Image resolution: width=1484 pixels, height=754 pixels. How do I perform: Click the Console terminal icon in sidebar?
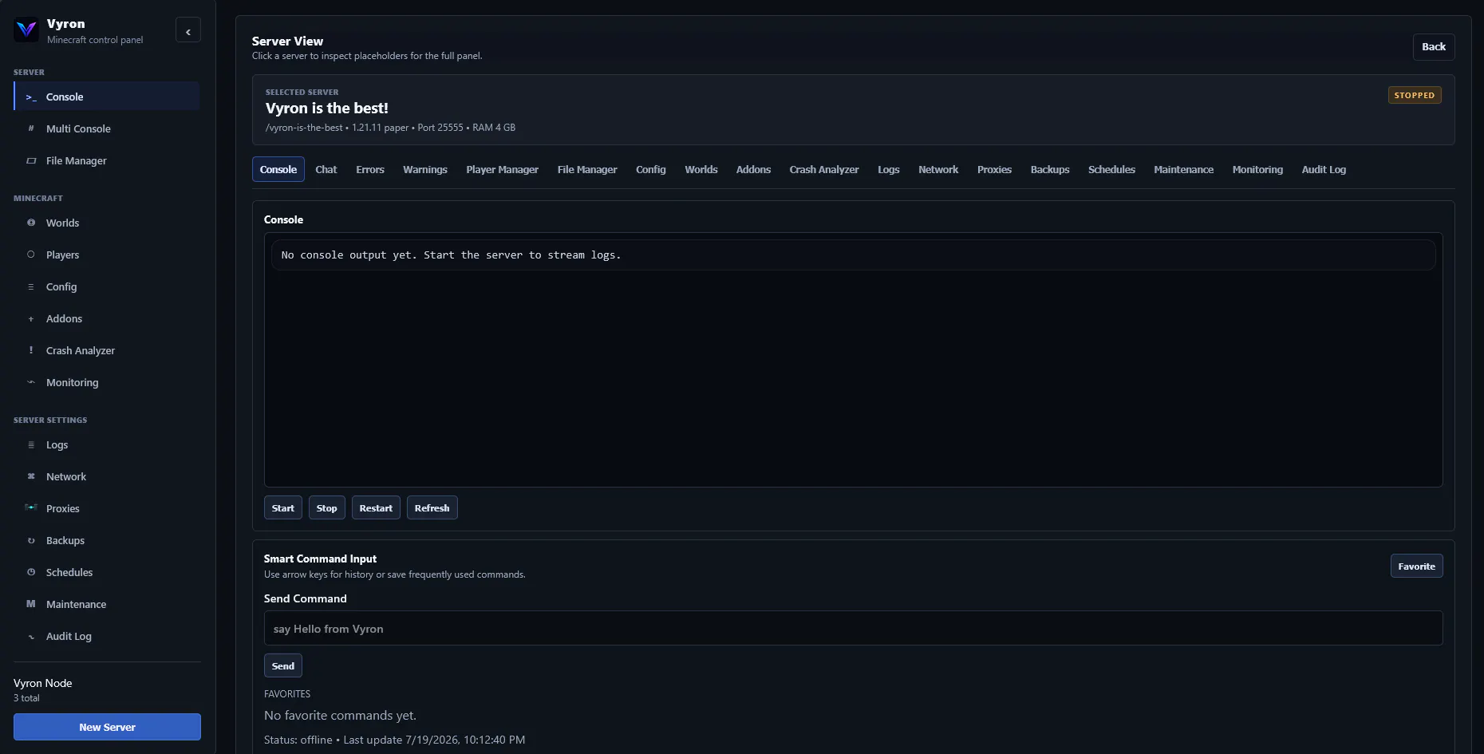[31, 97]
